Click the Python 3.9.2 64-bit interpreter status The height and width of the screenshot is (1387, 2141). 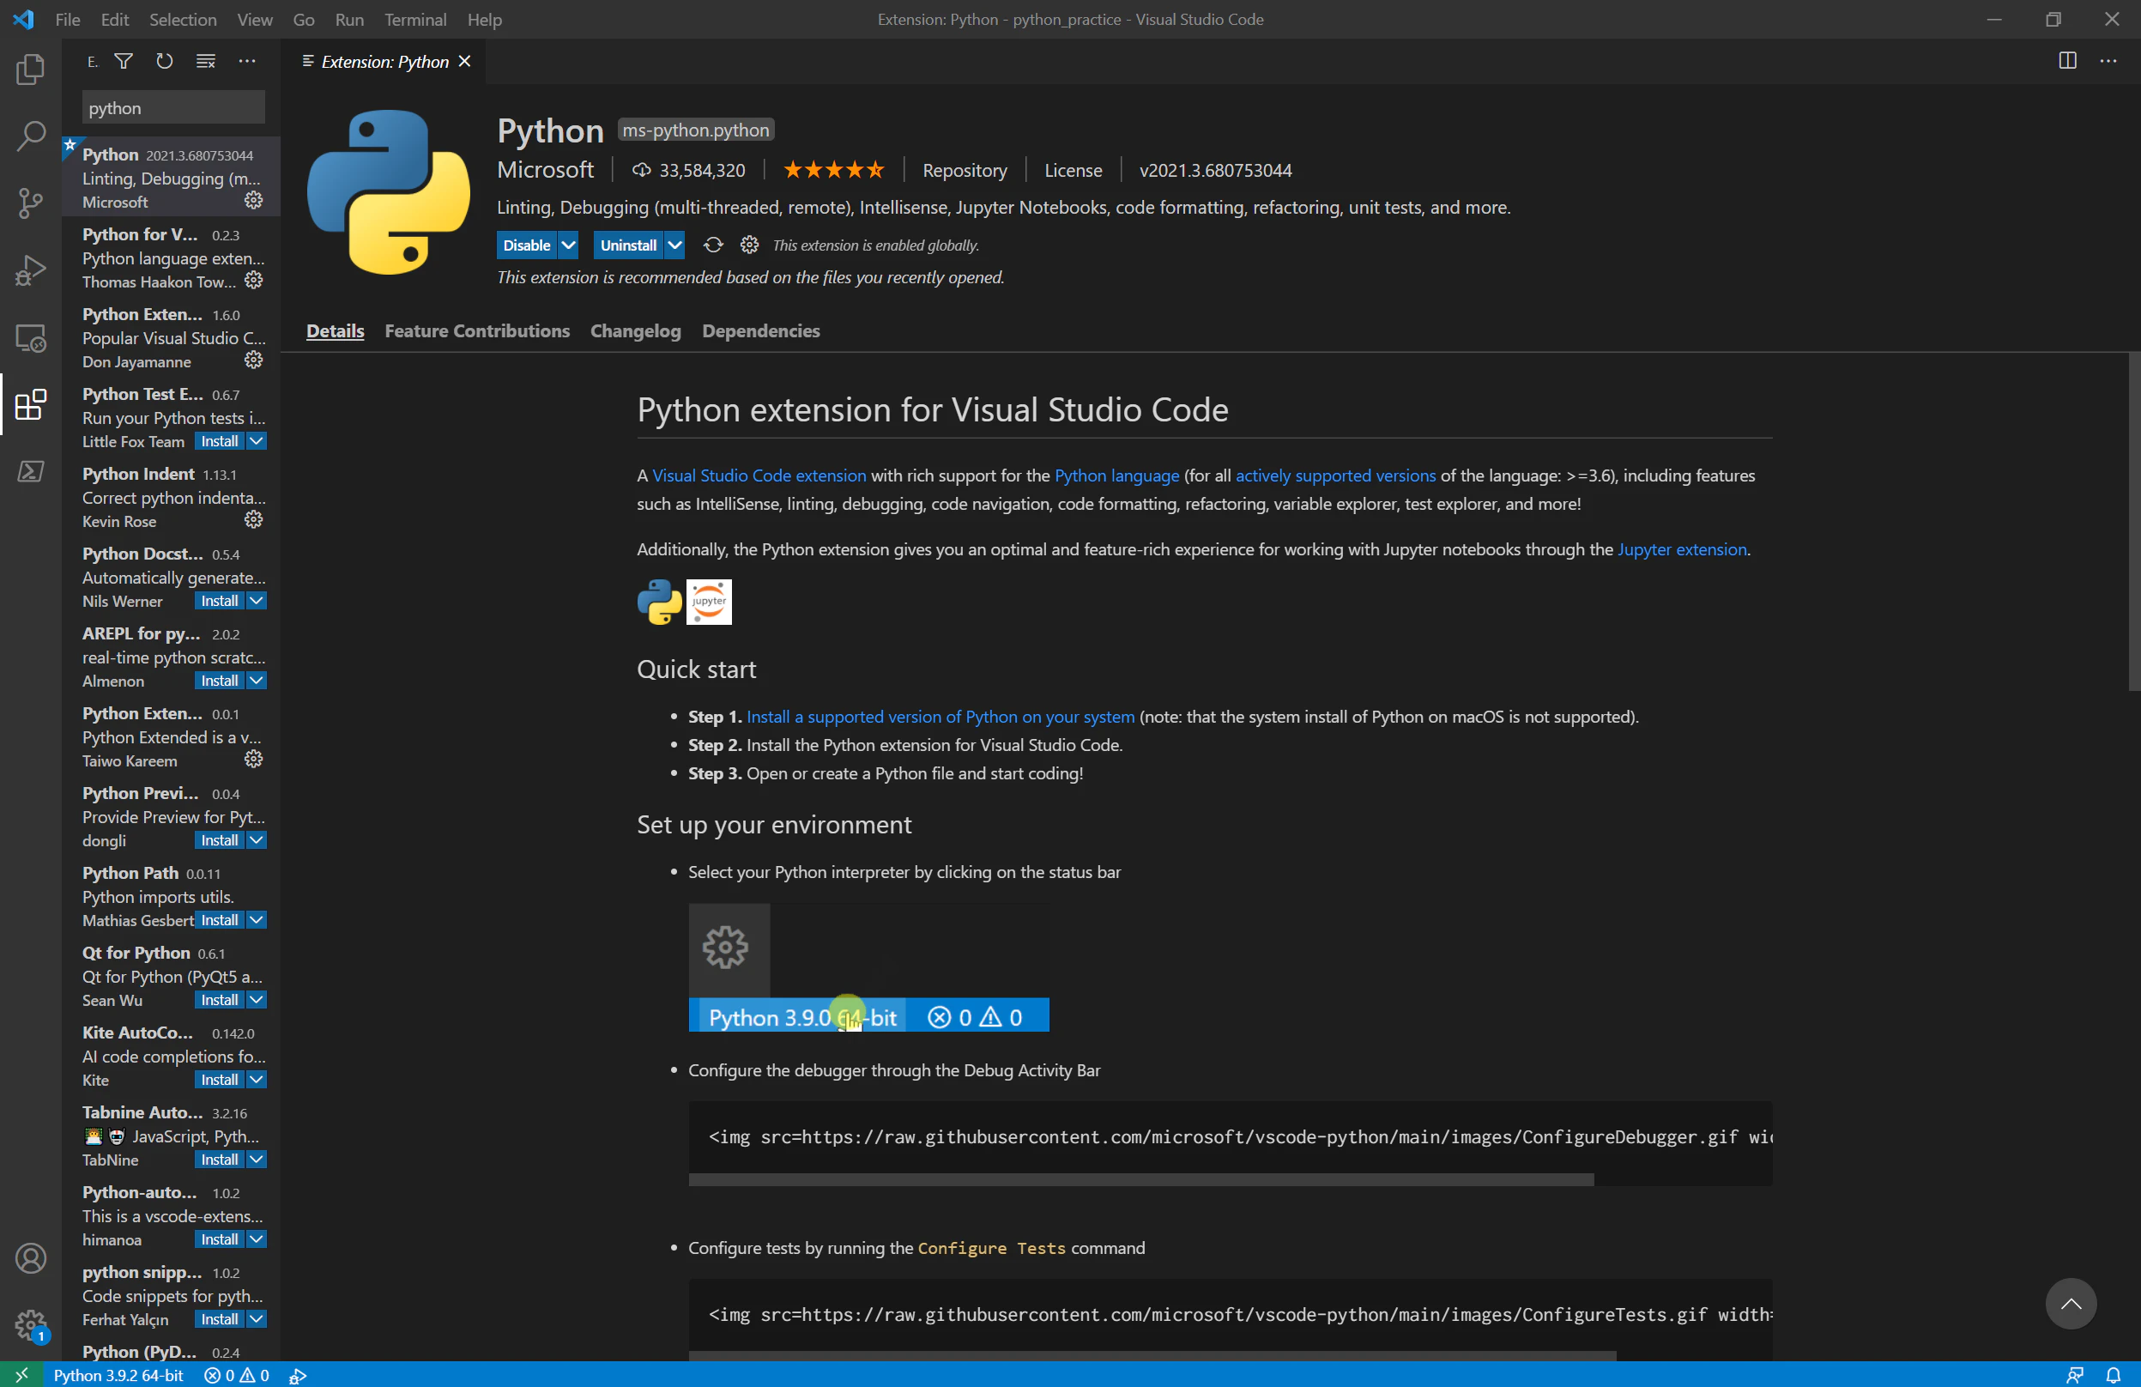click(x=118, y=1375)
